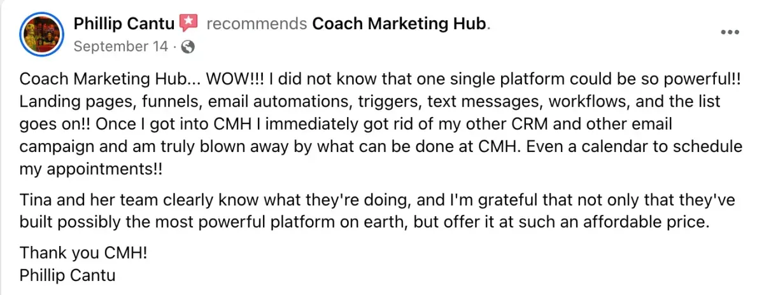The image size is (764, 295).
Task: Click the word "recommends" in header
Action: coord(257,24)
